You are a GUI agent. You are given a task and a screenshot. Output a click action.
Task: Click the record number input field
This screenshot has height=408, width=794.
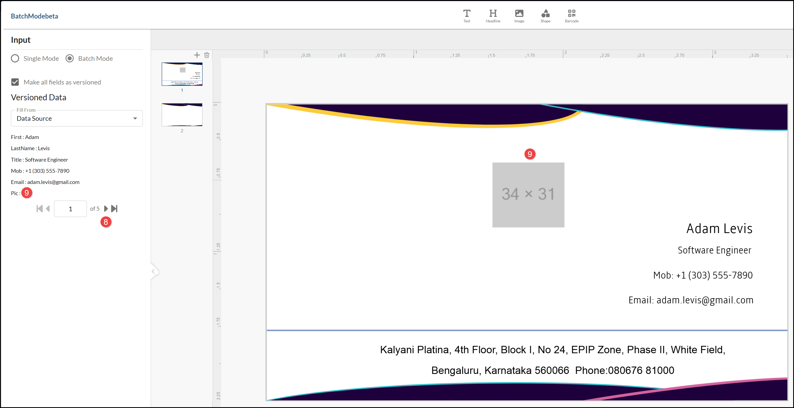(x=70, y=209)
